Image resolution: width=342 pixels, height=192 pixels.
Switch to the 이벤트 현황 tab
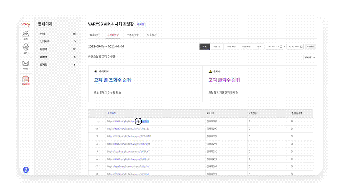click(x=133, y=35)
